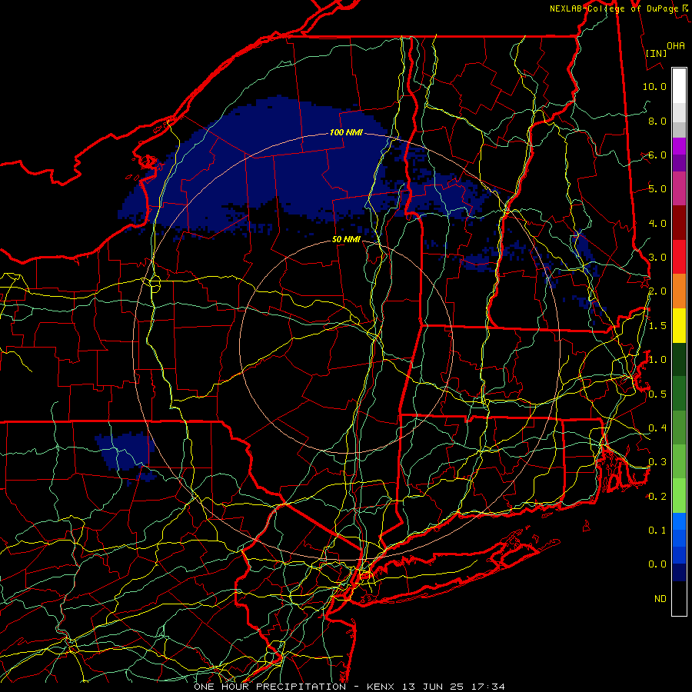
Task: Click the 0.1 legend value
Action: click(657, 531)
